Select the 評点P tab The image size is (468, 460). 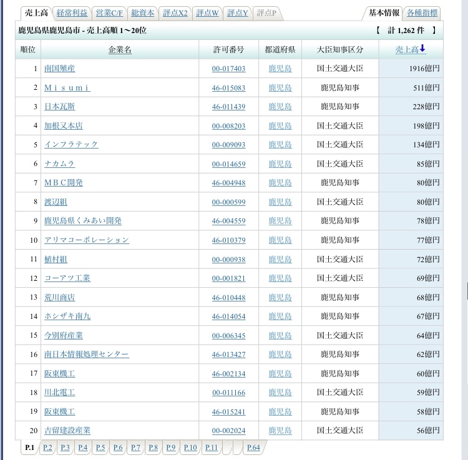pos(266,13)
